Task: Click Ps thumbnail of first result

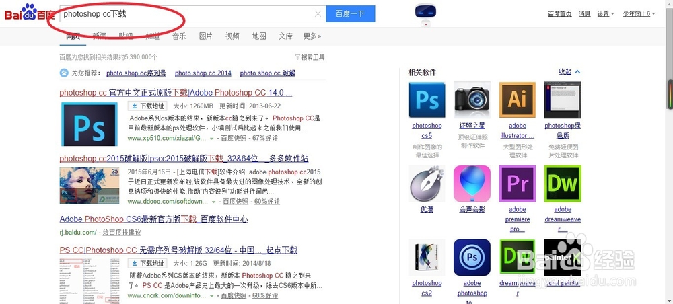Action: click(x=90, y=124)
